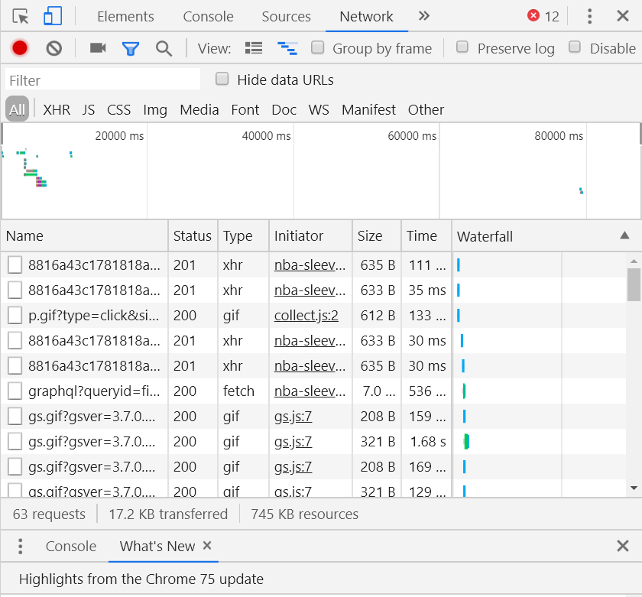Filter requests by XHR type
The width and height of the screenshot is (642, 597).
57,109
